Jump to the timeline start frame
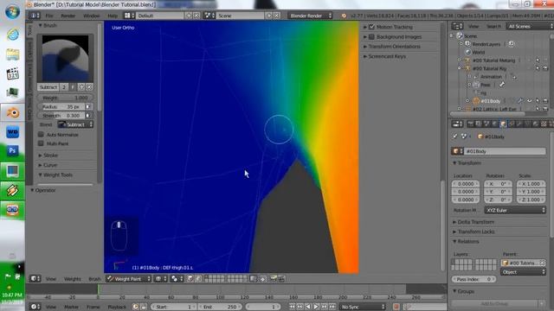The width and height of the screenshot is (554, 311). click(x=293, y=307)
